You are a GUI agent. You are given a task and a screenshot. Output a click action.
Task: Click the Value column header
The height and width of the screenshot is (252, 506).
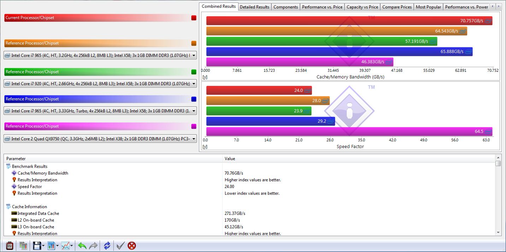click(x=359, y=159)
